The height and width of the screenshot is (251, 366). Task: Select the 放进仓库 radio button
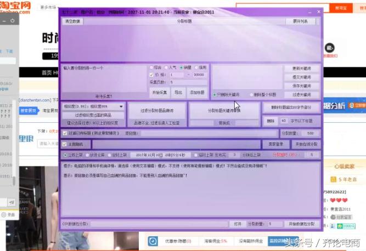tap(87, 155)
